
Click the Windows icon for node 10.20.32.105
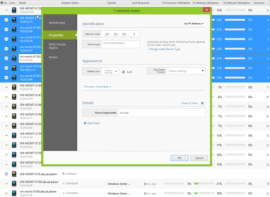click(14, 10)
